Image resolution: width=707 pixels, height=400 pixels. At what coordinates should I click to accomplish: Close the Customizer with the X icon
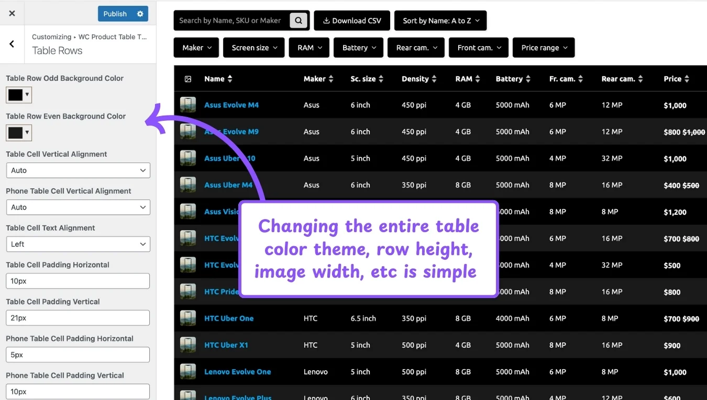click(12, 14)
